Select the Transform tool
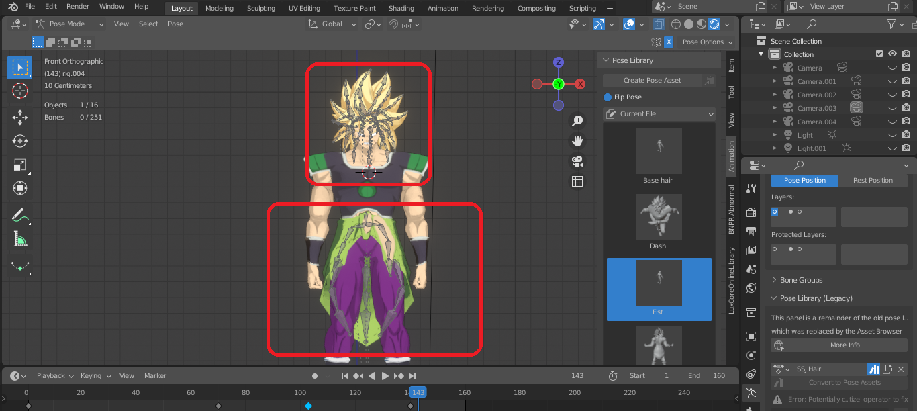Viewport: 917px width, 411px height. (20, 189)
